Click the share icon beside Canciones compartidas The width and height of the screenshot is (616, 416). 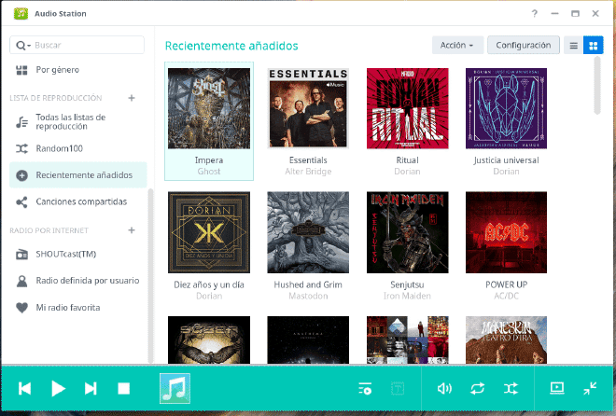[21, 202]
